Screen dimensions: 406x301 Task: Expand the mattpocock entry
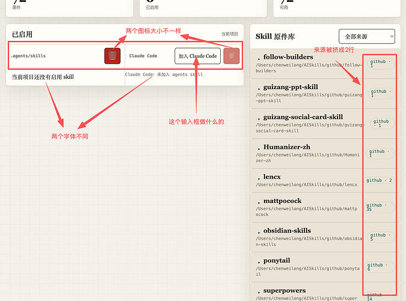point(259,203)
